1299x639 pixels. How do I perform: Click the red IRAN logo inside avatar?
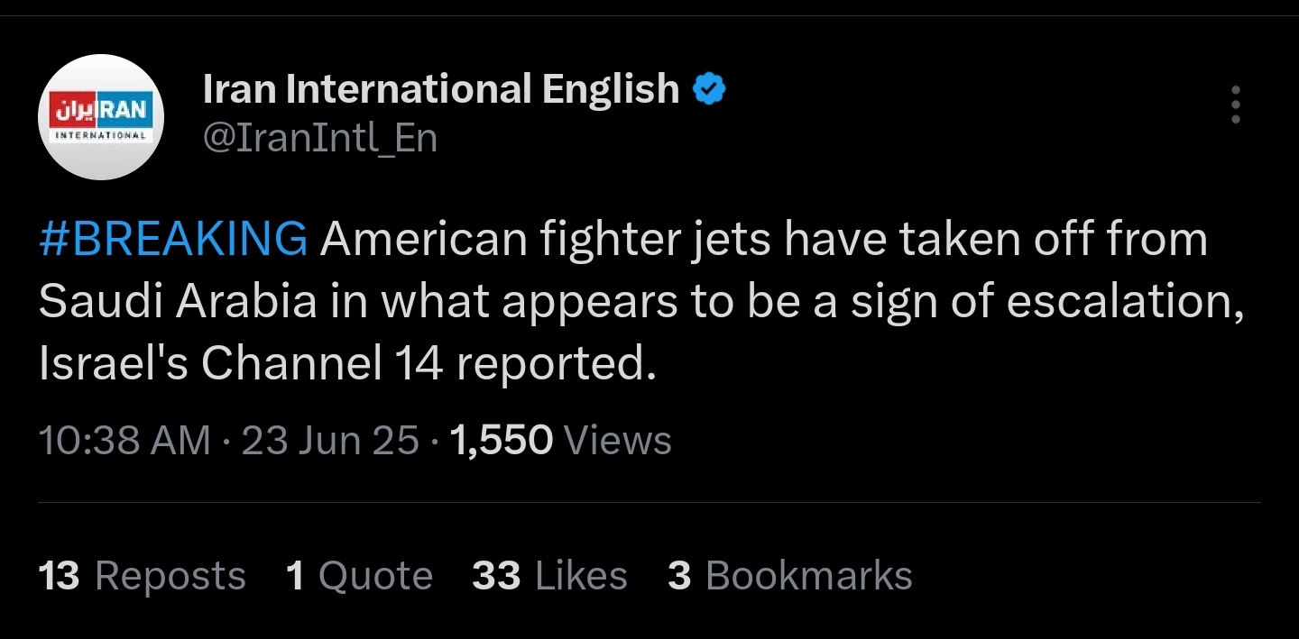point(101,110)
